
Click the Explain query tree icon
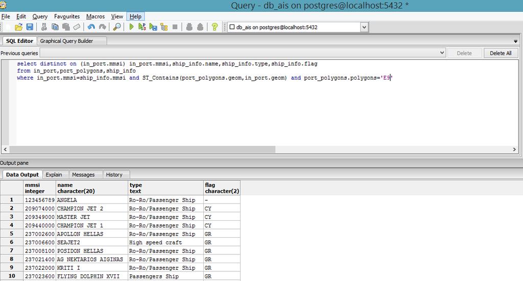164,27
